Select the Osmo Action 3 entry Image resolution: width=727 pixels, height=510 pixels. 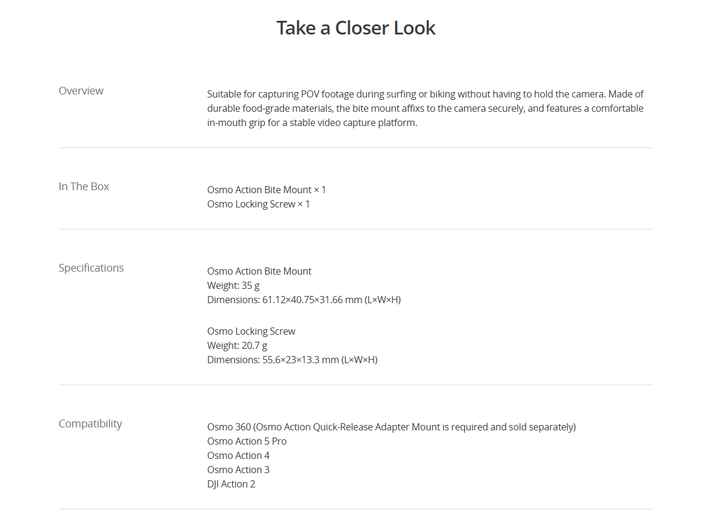[x=238, y=470]
